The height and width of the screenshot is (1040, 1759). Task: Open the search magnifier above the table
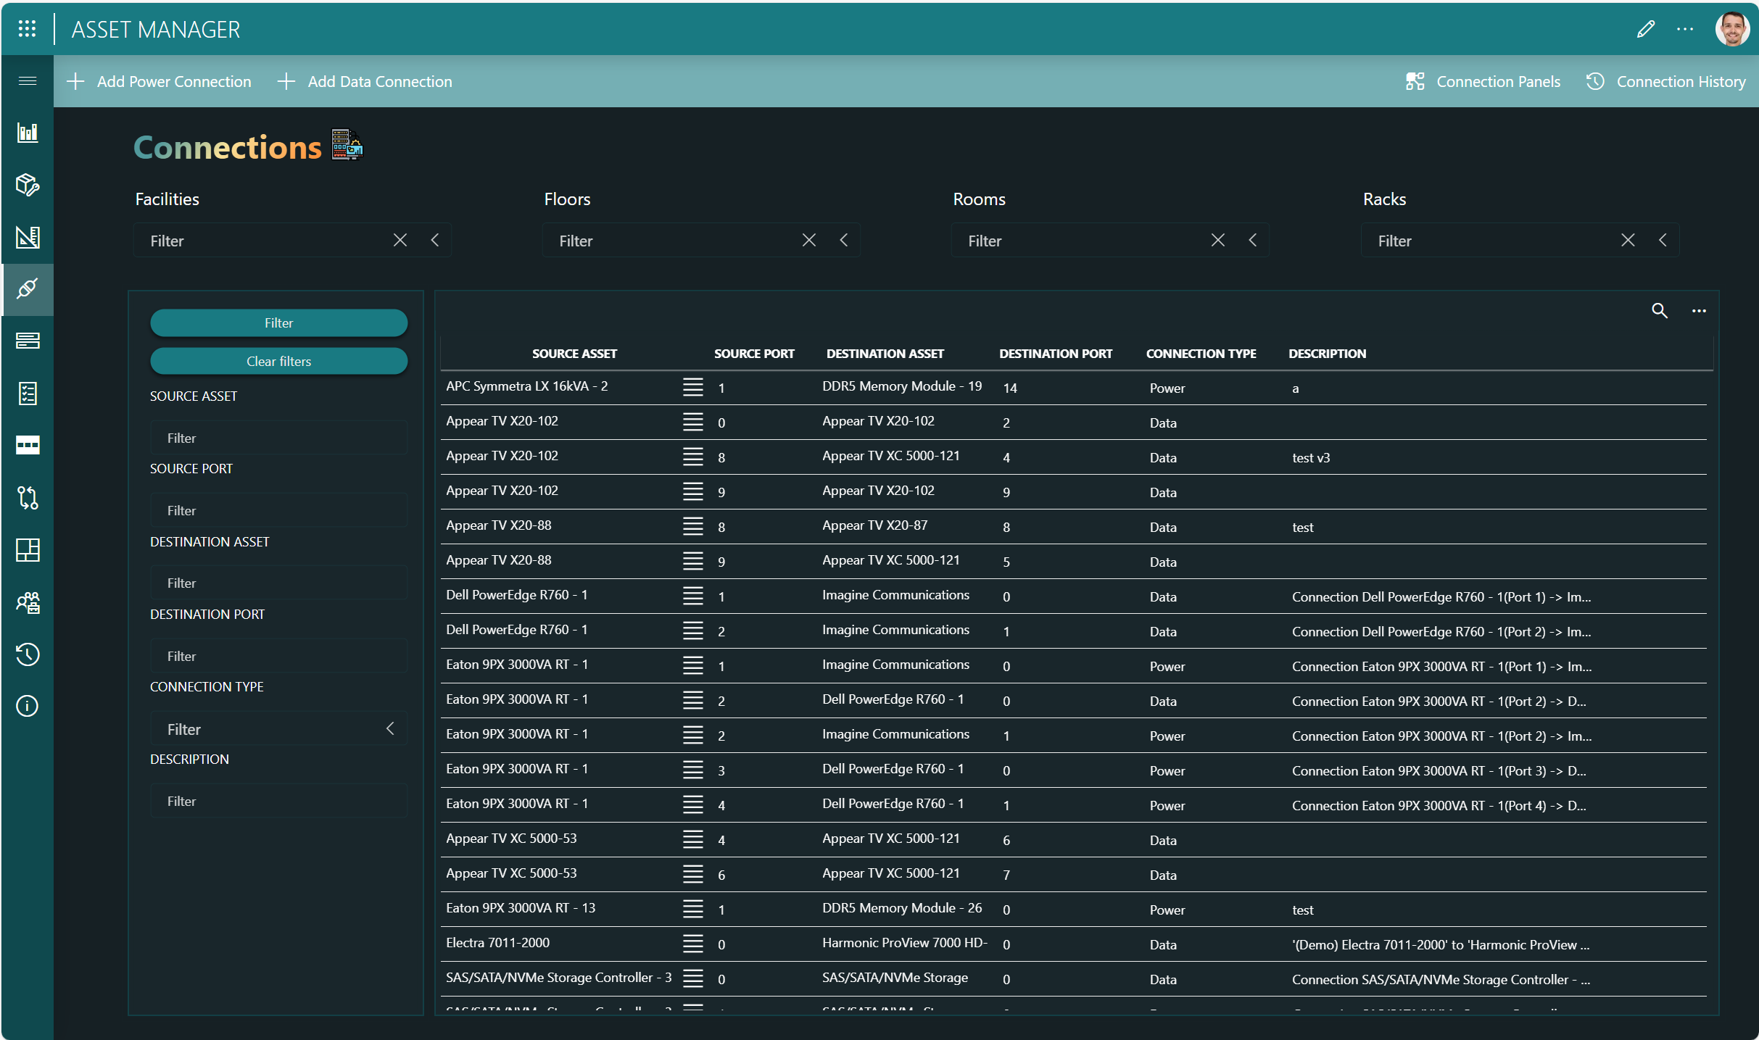tap(1660, 311)
